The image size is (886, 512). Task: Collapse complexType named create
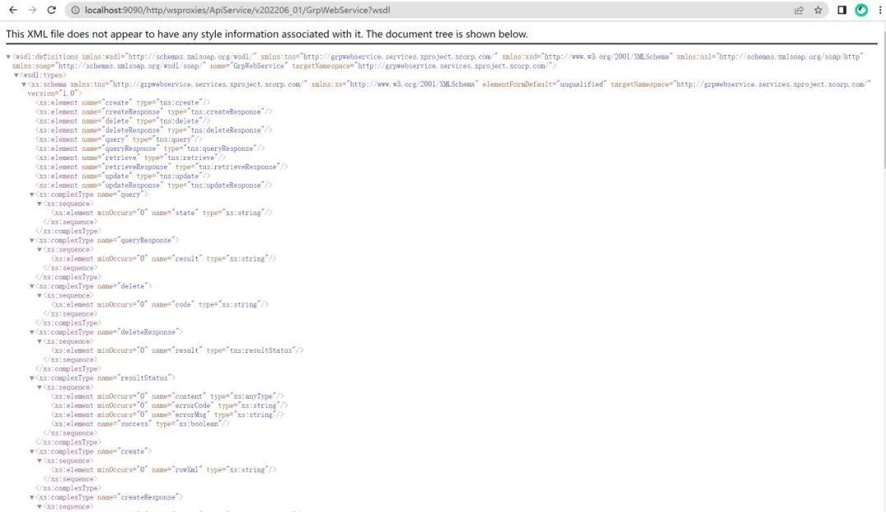[32, 451]
